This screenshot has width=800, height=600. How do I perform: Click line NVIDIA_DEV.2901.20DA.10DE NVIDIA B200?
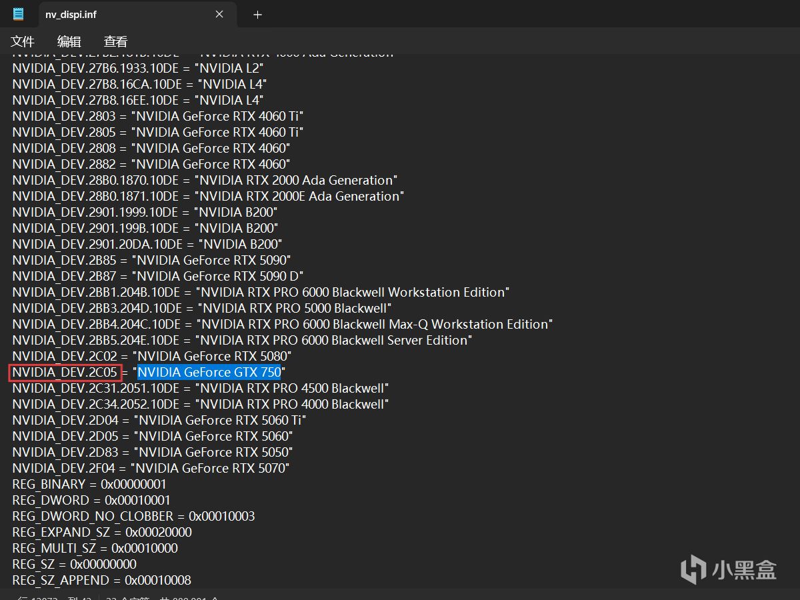[147, 244]
